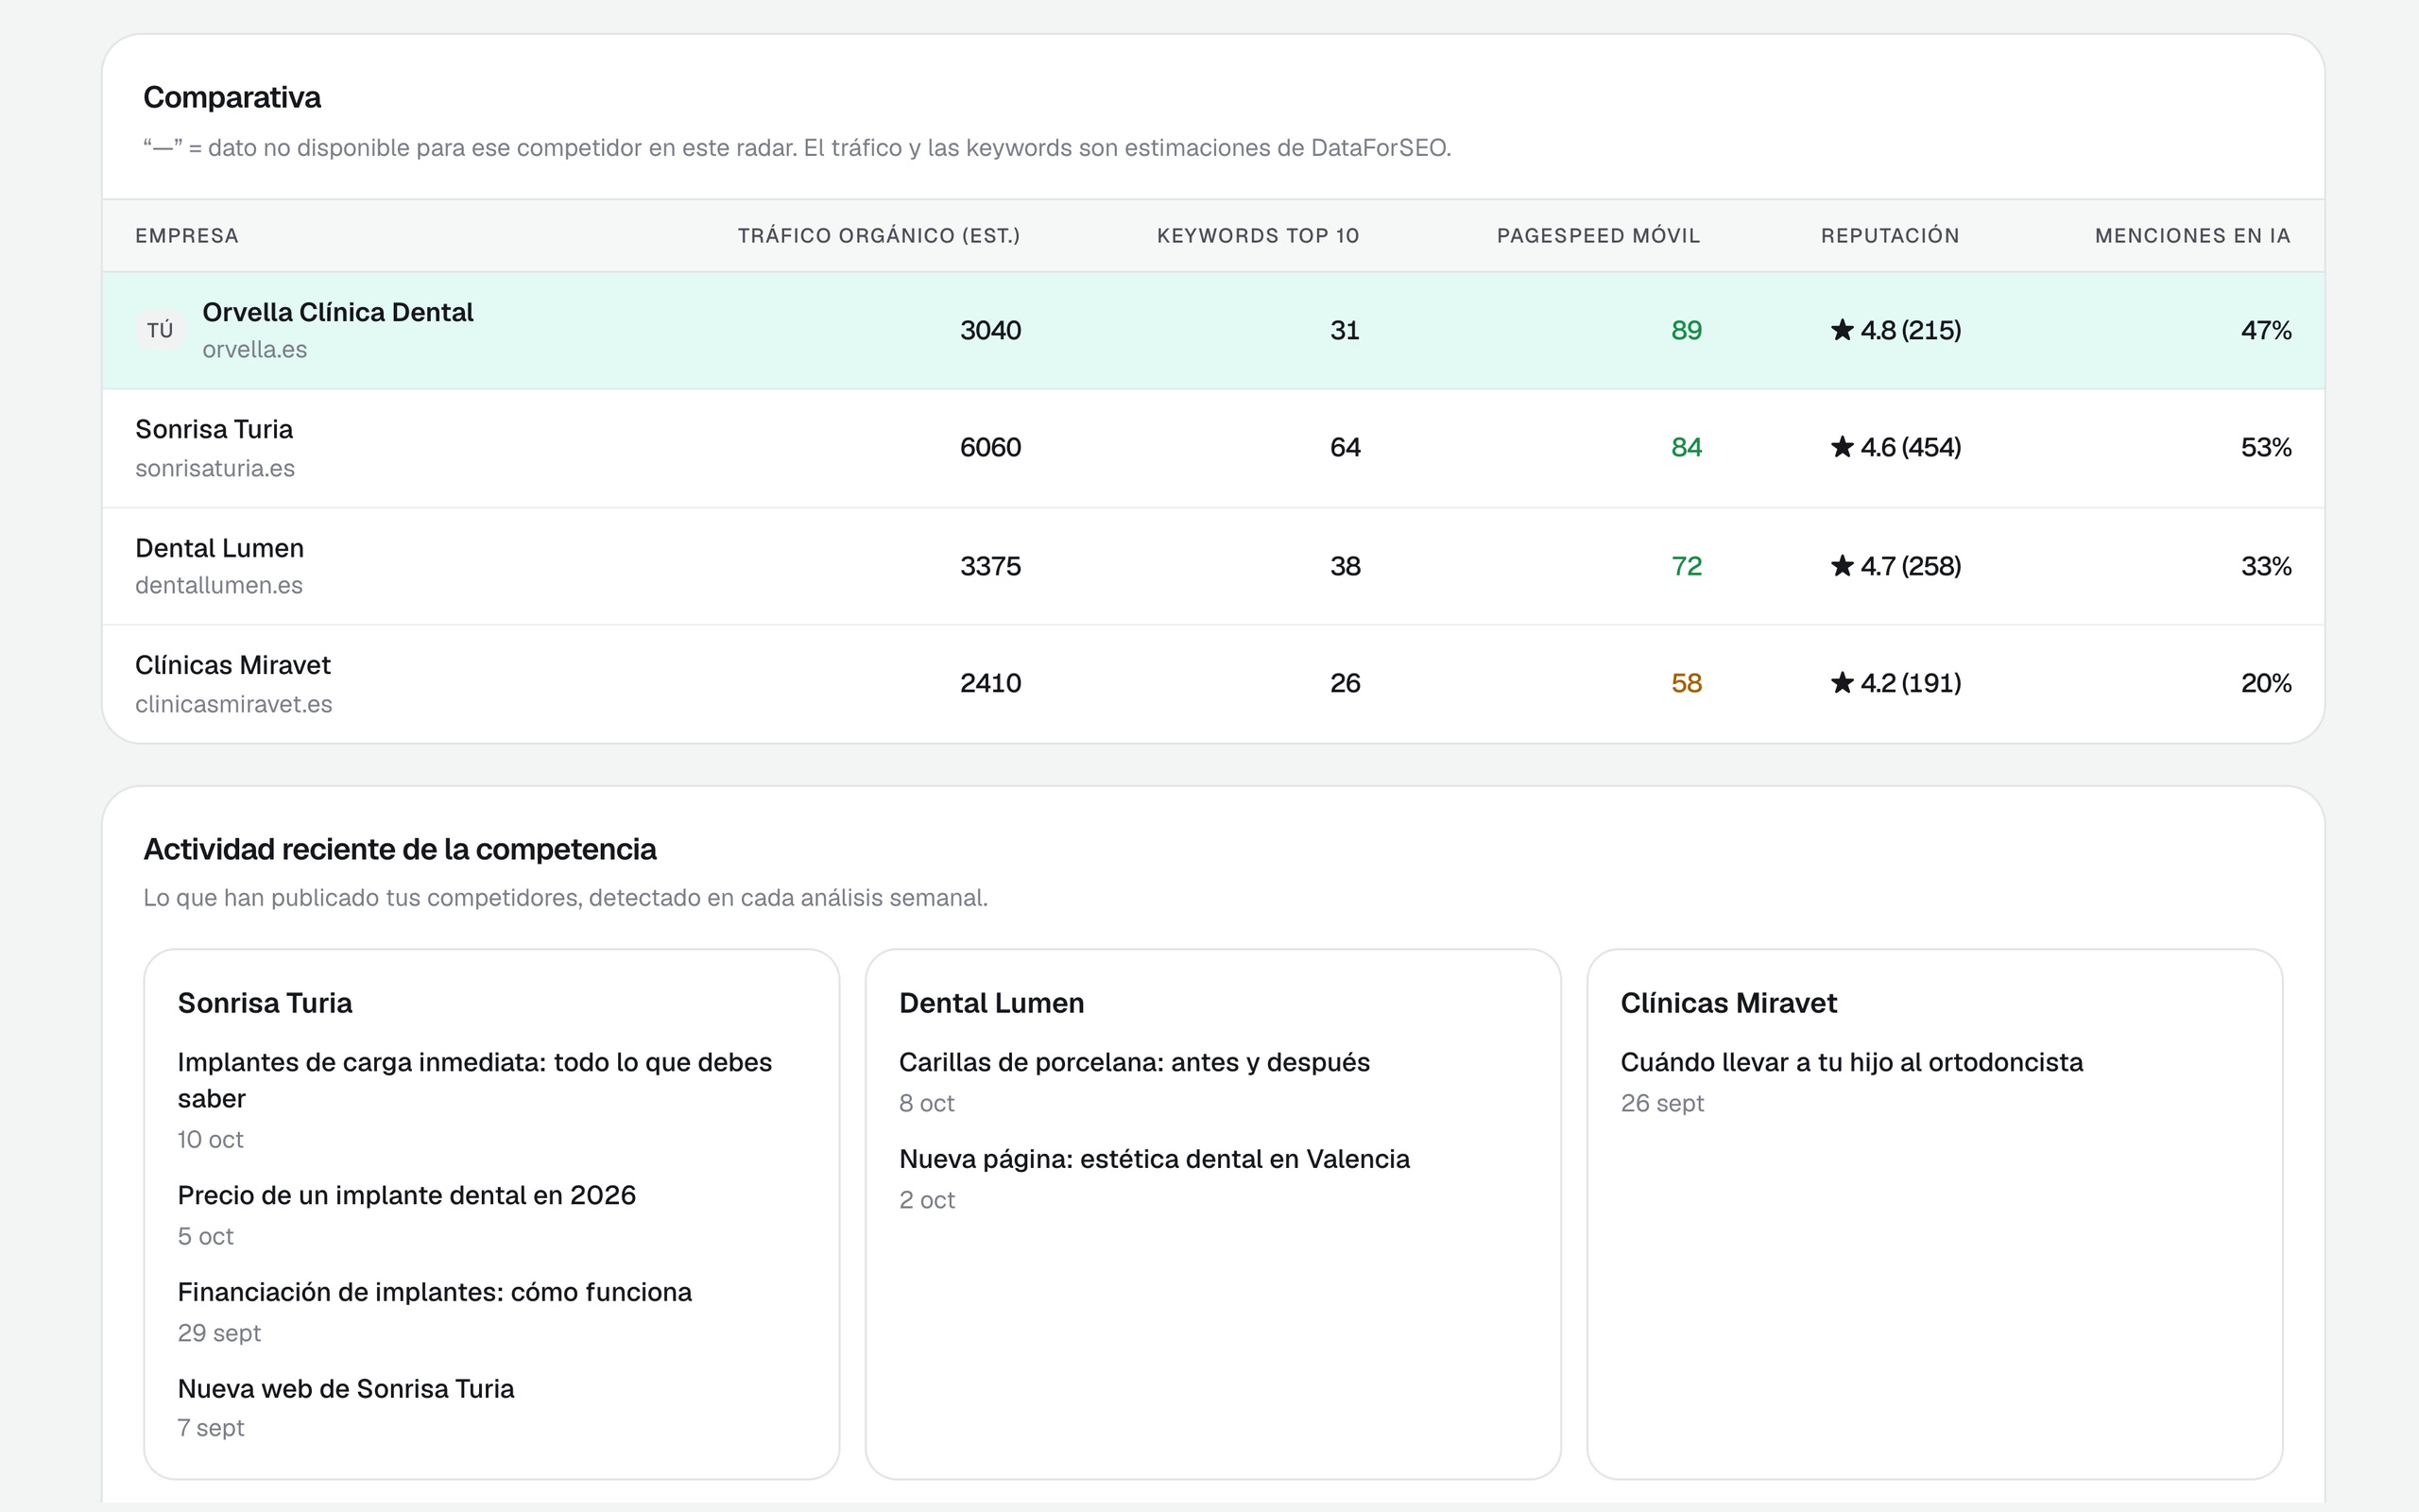Viewport: 2419px width, 1512px height.
Task: Click the EMPRESA column header
Action: 187,236
